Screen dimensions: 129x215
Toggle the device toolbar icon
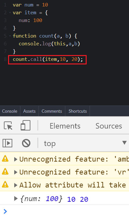[x=26, y=125]
